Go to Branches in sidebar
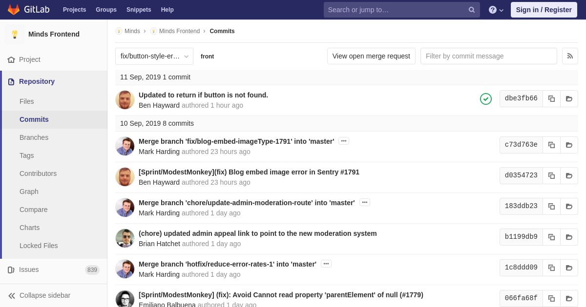 click(34, 137)
